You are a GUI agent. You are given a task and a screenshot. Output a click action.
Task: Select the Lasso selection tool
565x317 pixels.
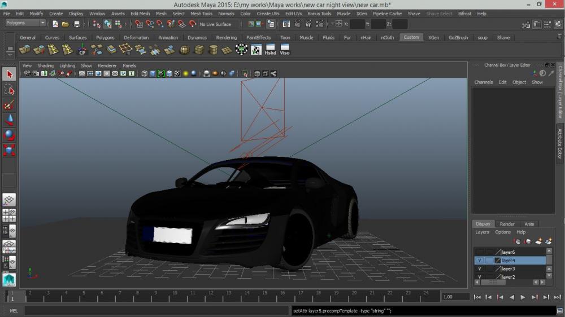coord(9,89)
